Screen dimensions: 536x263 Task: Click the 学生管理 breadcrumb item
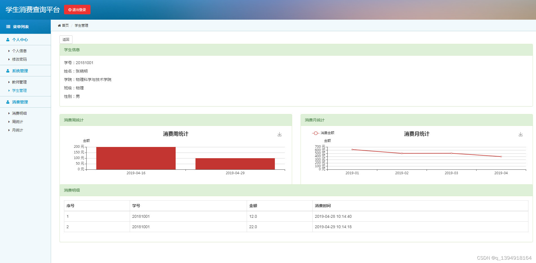click(x=81, y=26)
